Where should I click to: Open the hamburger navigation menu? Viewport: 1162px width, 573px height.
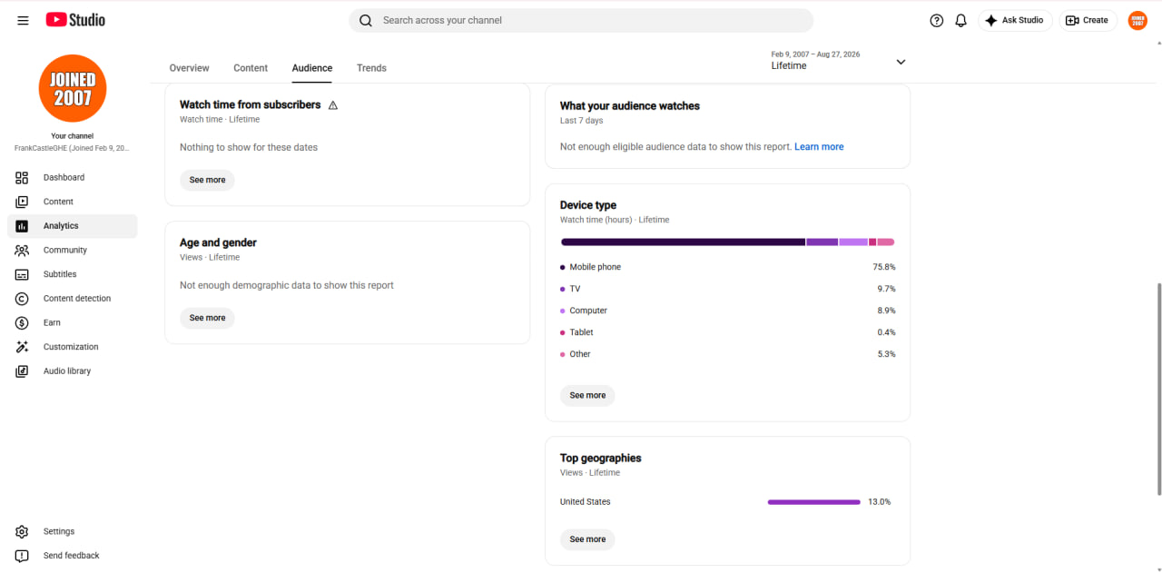[23, 20]
